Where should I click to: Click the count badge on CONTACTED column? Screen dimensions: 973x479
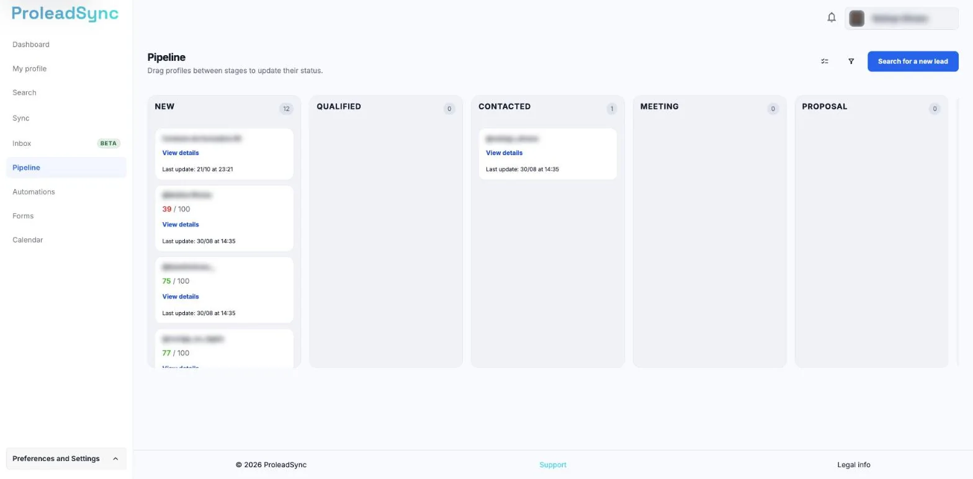coord(611,109)
